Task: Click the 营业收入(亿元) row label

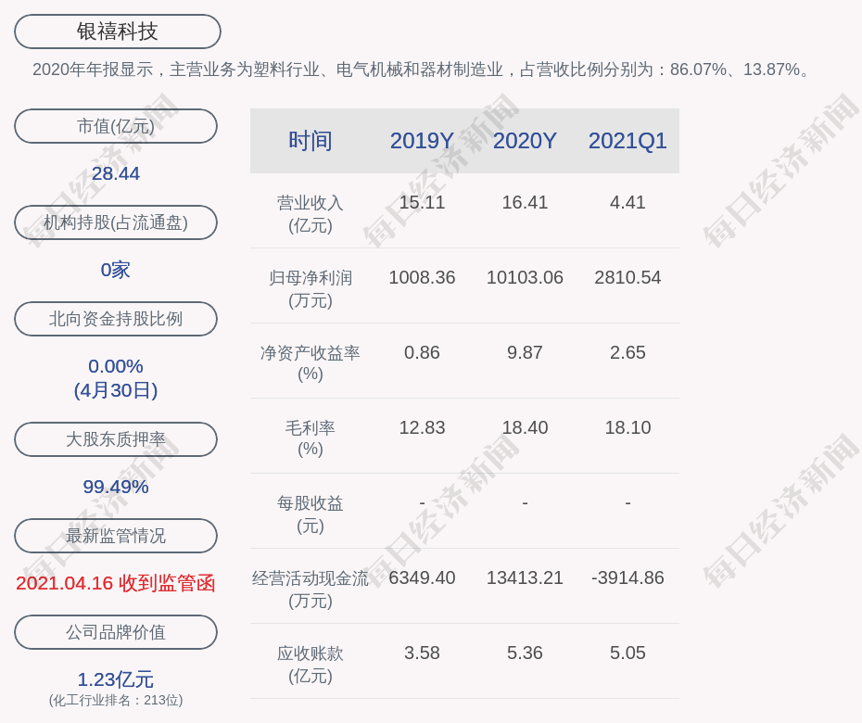Action: 311,214
